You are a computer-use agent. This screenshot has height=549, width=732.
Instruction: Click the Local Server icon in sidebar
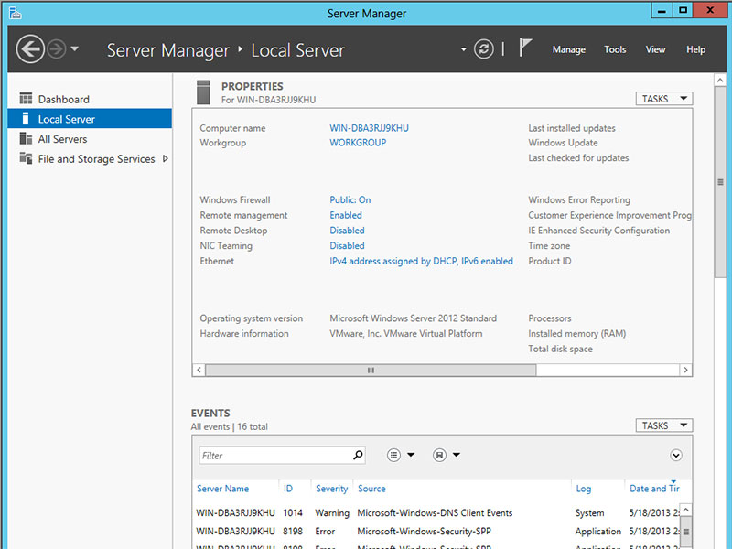point(27,119)
